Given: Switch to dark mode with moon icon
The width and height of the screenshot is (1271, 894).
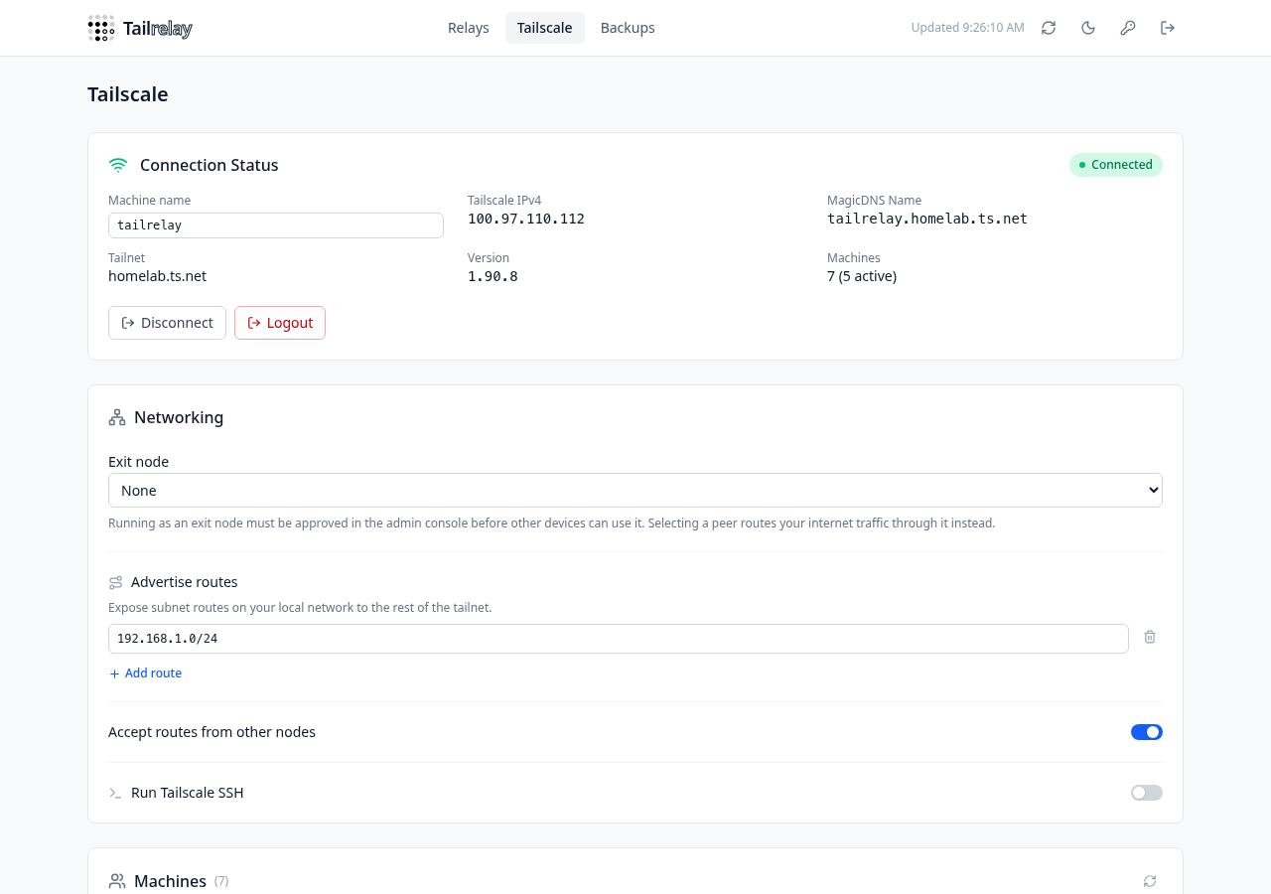Looking at the screenshot, I should coord(1088,28).
